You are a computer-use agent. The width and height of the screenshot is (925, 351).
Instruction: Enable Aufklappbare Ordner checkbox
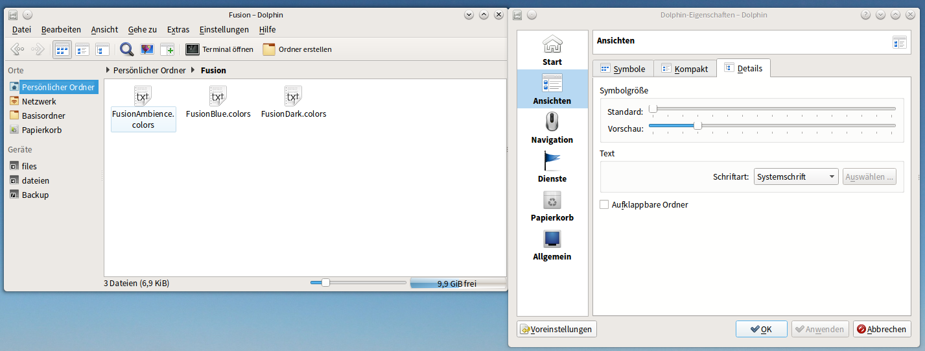click(x=604, y=204)
